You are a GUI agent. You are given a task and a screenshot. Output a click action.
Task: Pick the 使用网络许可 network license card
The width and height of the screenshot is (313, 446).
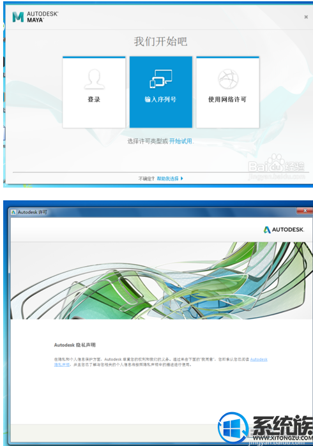point(227,92)
